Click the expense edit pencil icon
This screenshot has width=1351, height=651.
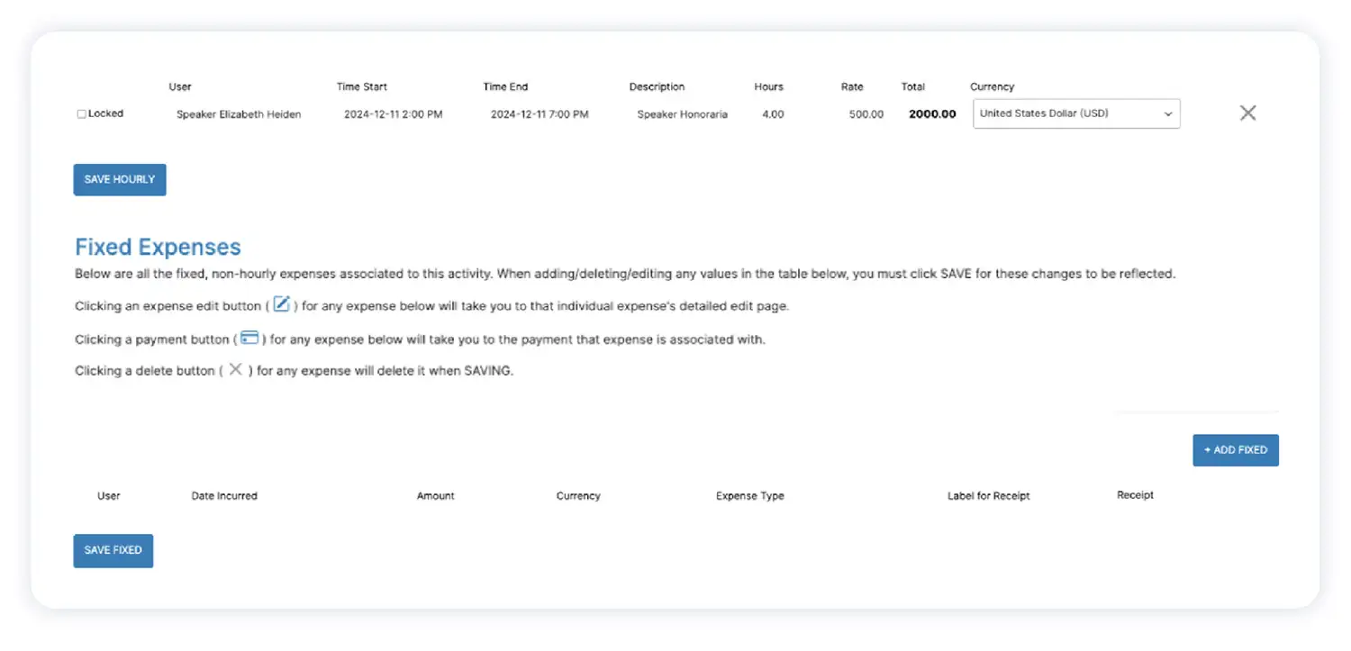(x=281, y=304)
